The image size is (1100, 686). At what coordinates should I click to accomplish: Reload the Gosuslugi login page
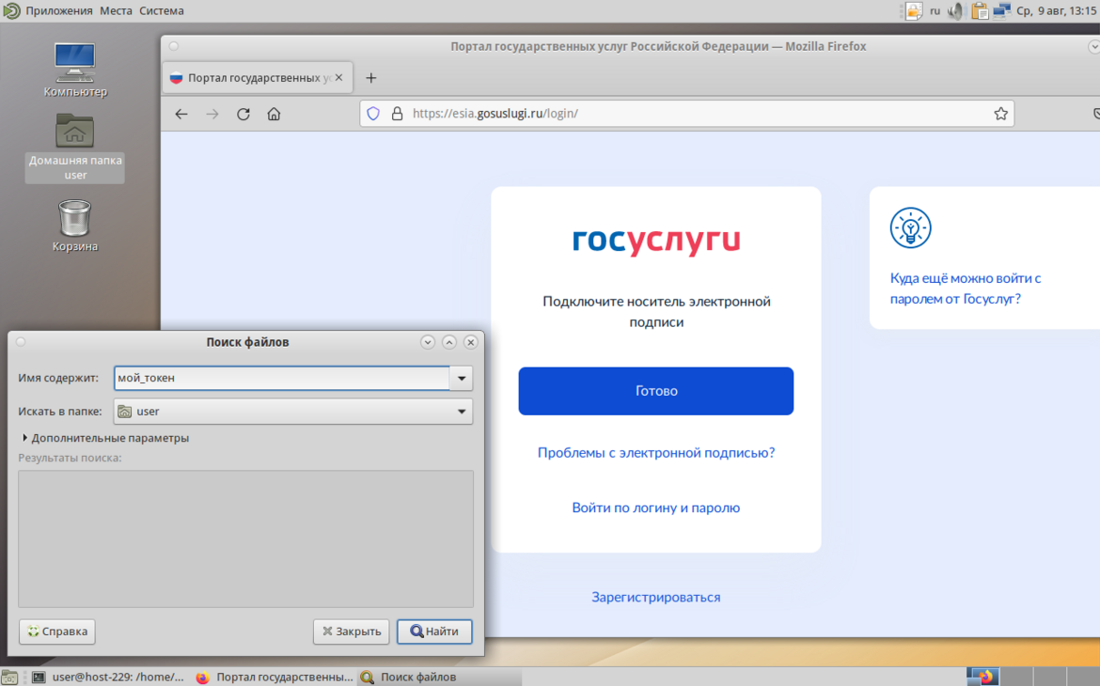pyautogui.click(x=243, y=114)
